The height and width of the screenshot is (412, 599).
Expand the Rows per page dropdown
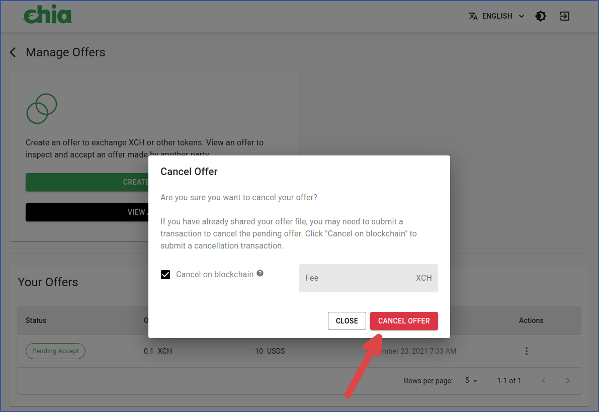tap(471, 381)
